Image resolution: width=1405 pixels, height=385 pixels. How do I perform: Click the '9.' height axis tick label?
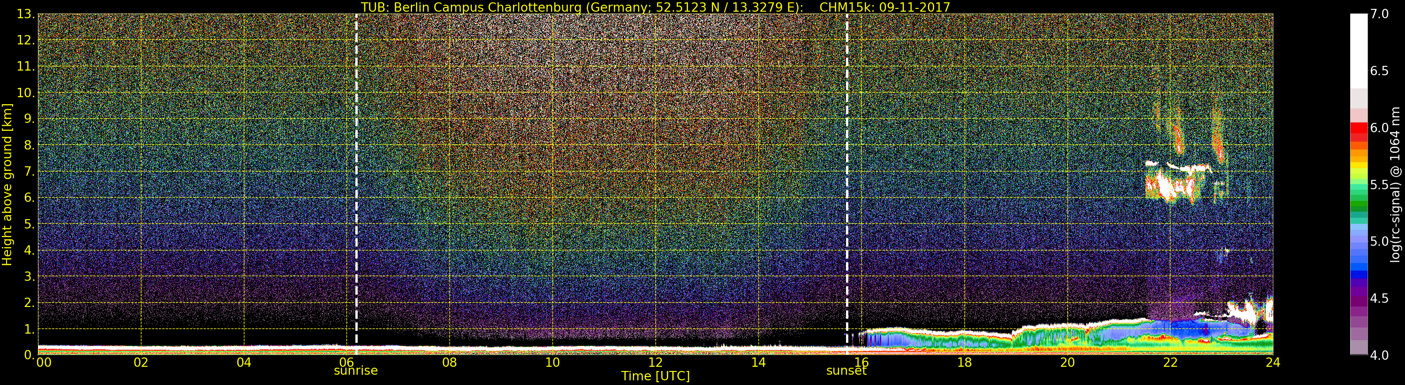point(29,119)
